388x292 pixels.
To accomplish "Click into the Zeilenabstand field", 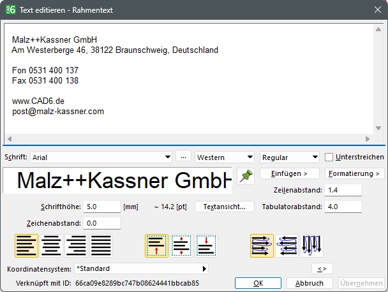I will coord(343,190).
